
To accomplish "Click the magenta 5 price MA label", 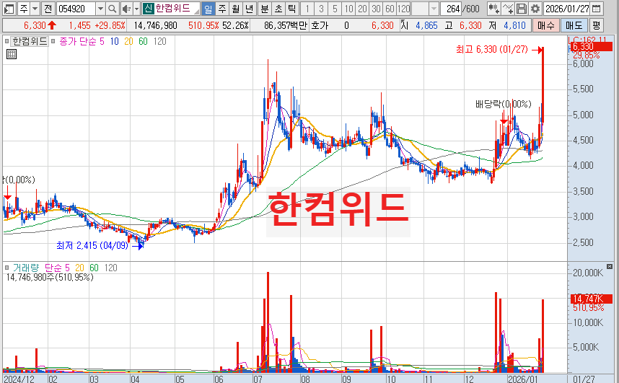I will [102, 41].
